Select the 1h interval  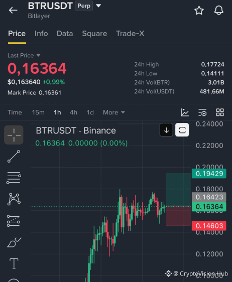coord(57,112)
